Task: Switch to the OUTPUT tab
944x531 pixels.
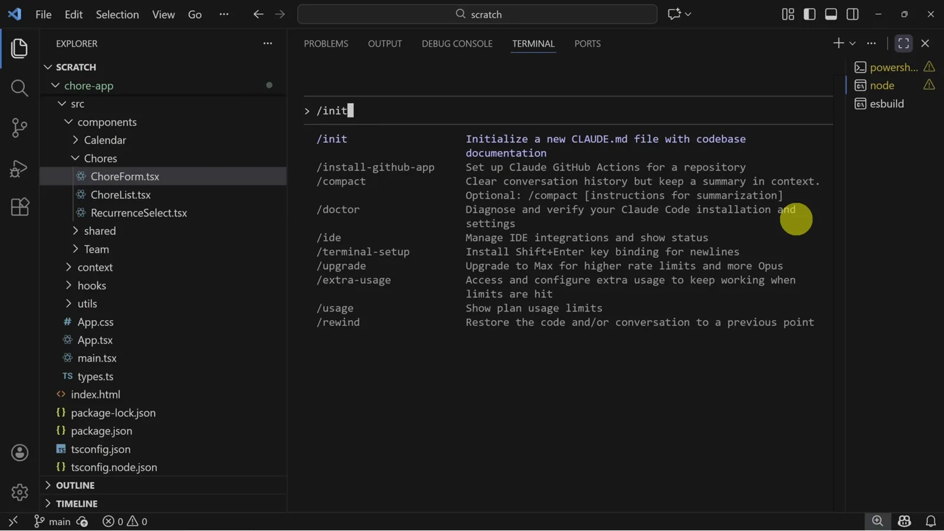Action: [x=385, y=44]
